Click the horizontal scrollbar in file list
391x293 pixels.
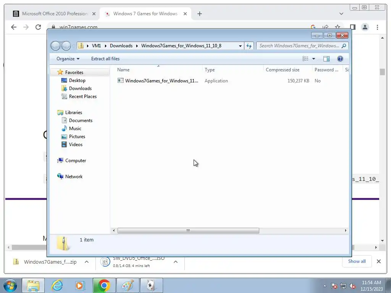(188, 231)
